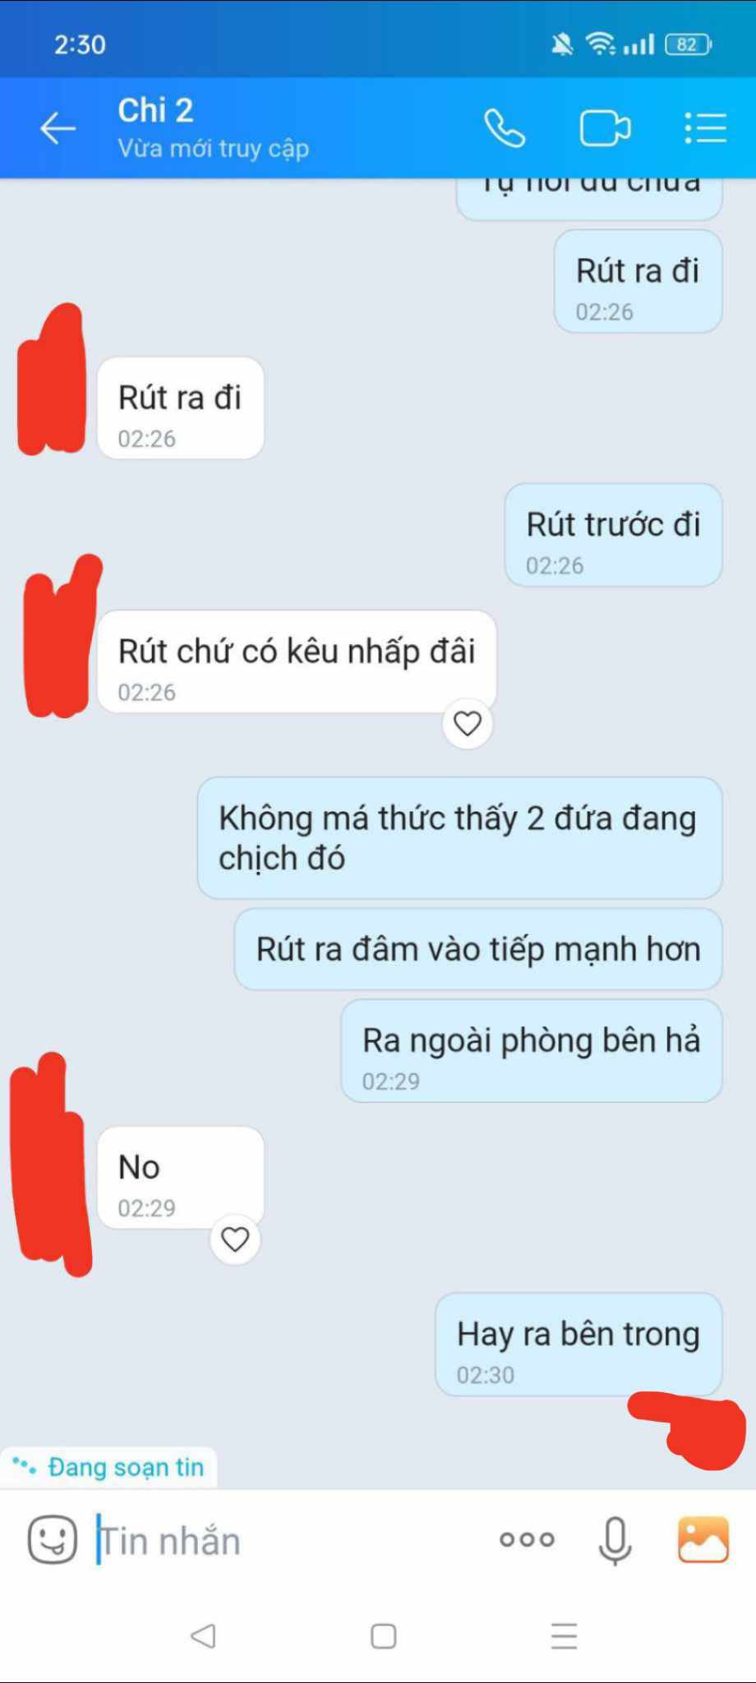Start a video call with Chi 2
The image size is (756, 1683).
pos(605,128)
